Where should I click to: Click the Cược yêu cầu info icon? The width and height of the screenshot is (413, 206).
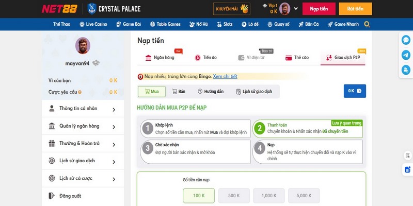click(80, 92)
